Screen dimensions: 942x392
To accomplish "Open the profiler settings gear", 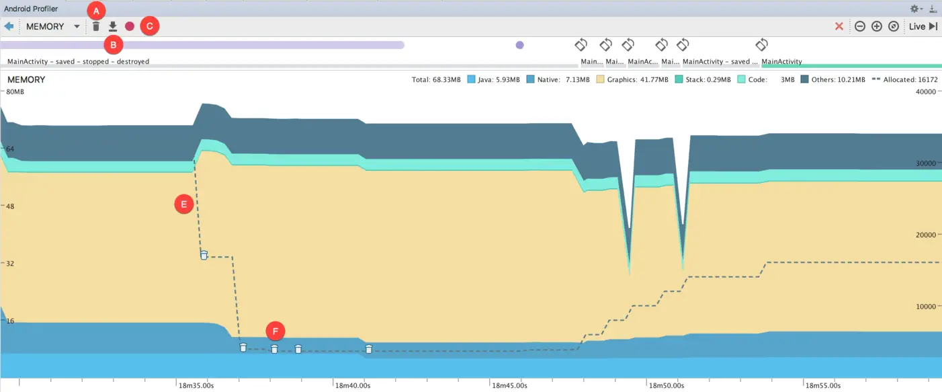I will (914, 9).
